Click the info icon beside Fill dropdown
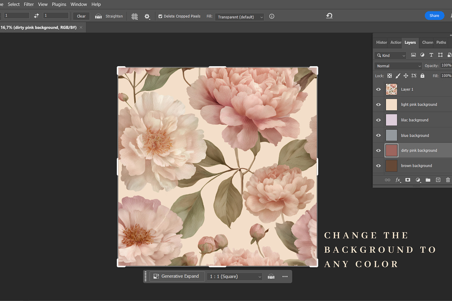The image size is (452, 301). point(272,17)
